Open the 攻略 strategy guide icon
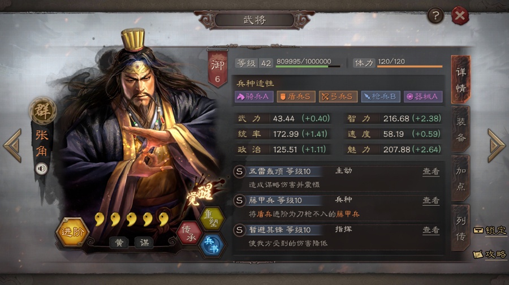The width and height of the screenshot is (509, 285). pyautogui.click(x=490, y=254)
